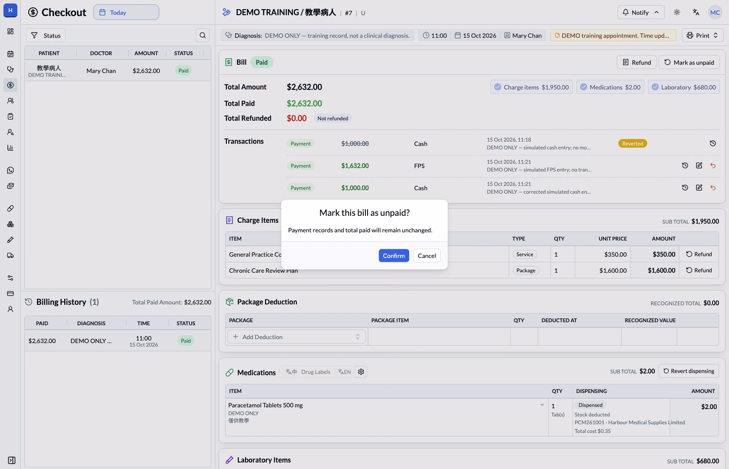Revert the $1,632.00 FPS payment
The image size is (729, 469).
click(713, 165)
